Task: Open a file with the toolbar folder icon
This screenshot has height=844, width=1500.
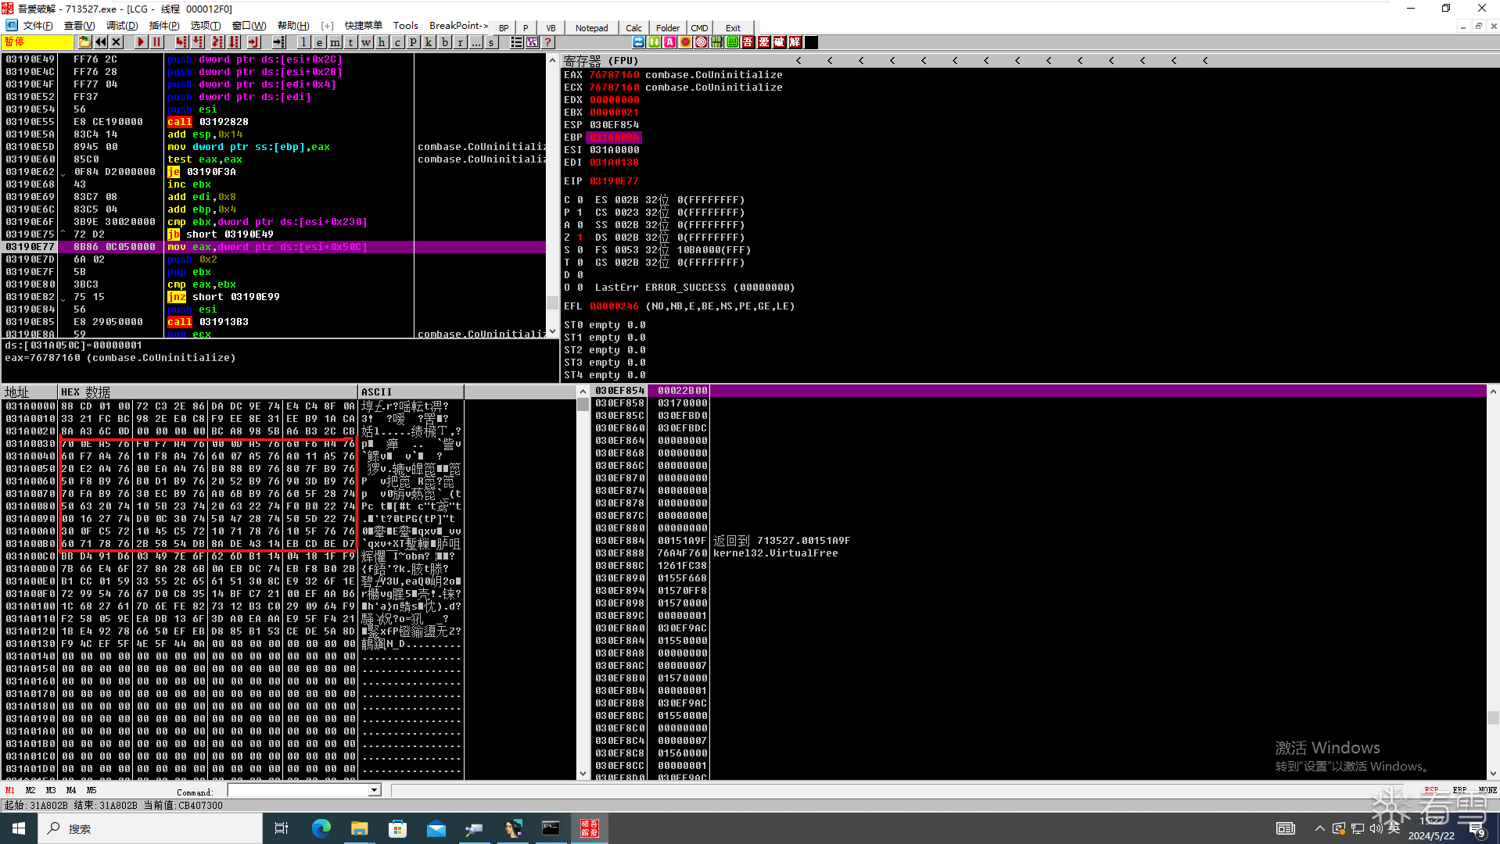Action: pos(84,42)
